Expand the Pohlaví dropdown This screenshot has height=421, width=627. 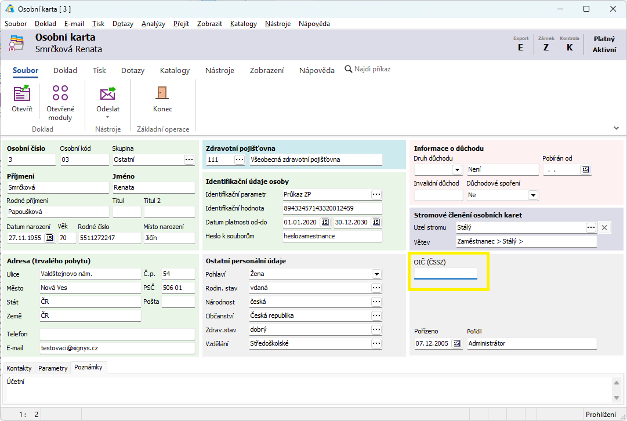376,274
